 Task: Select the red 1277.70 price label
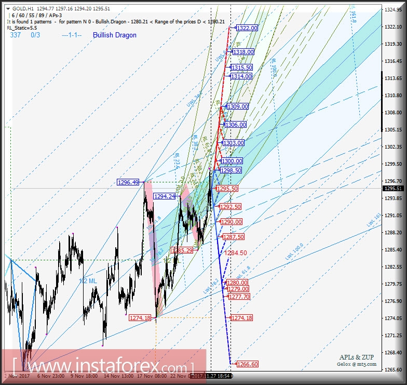(239, 297)
